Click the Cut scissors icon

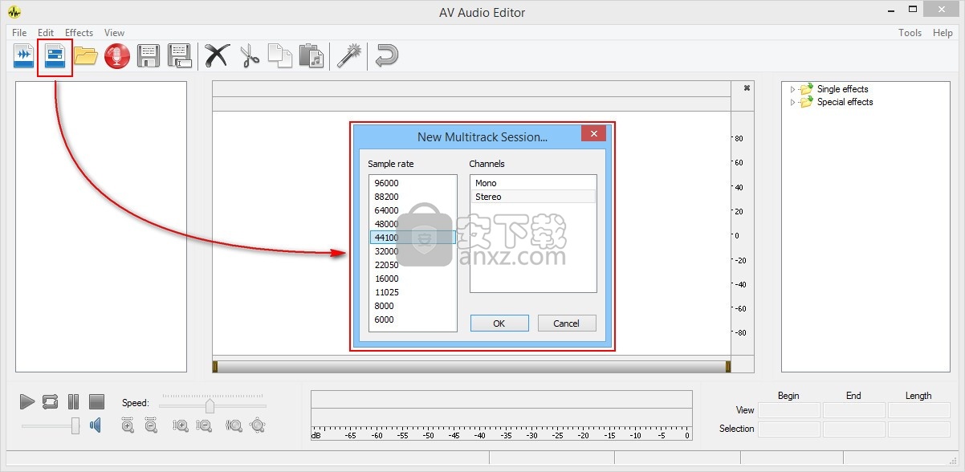(x=250, y=56)
